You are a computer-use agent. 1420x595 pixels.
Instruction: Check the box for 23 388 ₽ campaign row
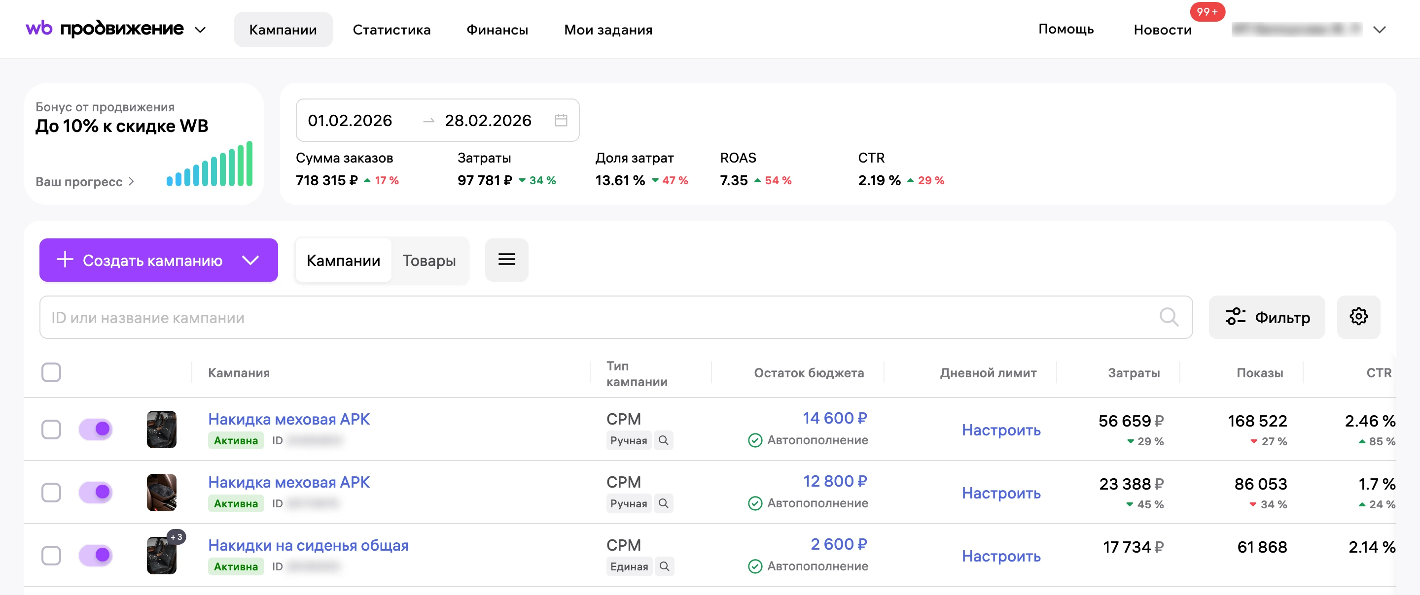pyautogui.click(x=51, y=493)
